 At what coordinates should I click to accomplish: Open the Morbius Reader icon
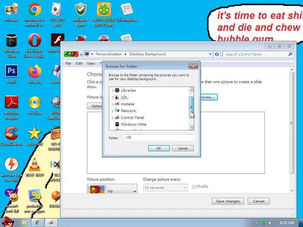click(x=12, y=108)
